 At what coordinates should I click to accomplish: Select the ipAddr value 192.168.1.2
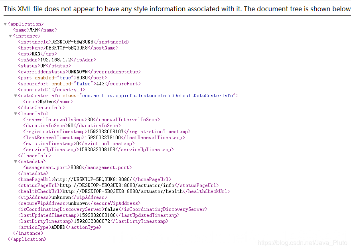click(56, 60)
